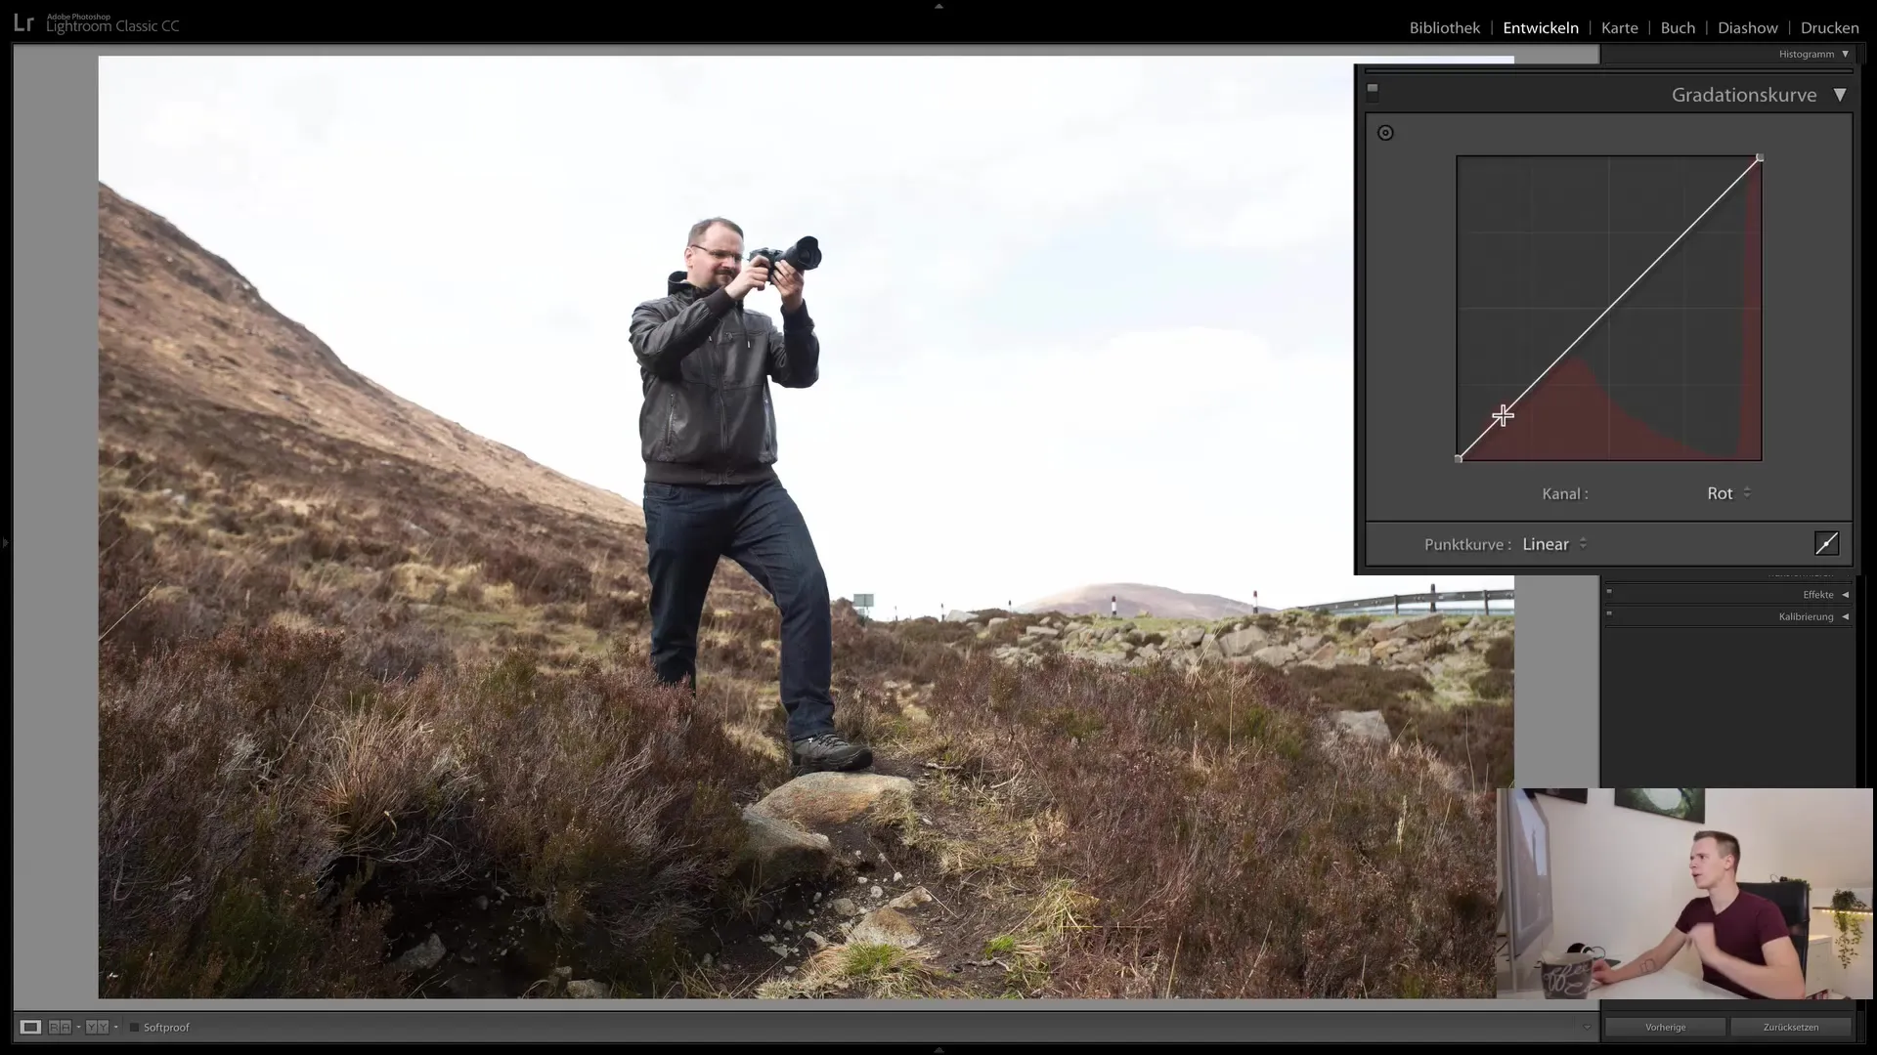
Task: Collapse the Histogramm panel
Action: (1845, 54)
